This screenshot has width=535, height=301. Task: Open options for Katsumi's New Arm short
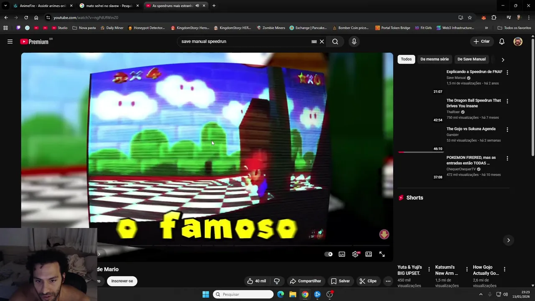tap(467, 269)
